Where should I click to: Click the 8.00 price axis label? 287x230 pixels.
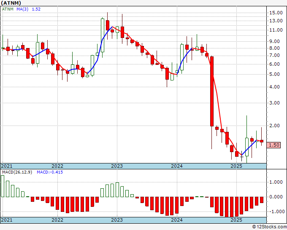pyautogui.click(x=275, y=48)
